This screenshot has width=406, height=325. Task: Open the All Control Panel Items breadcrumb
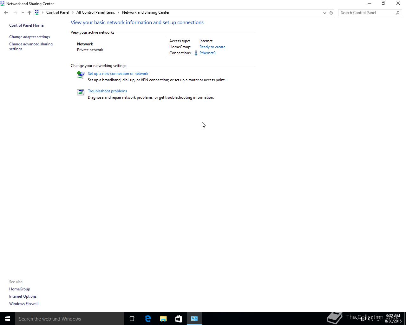[x=95, y=12]
